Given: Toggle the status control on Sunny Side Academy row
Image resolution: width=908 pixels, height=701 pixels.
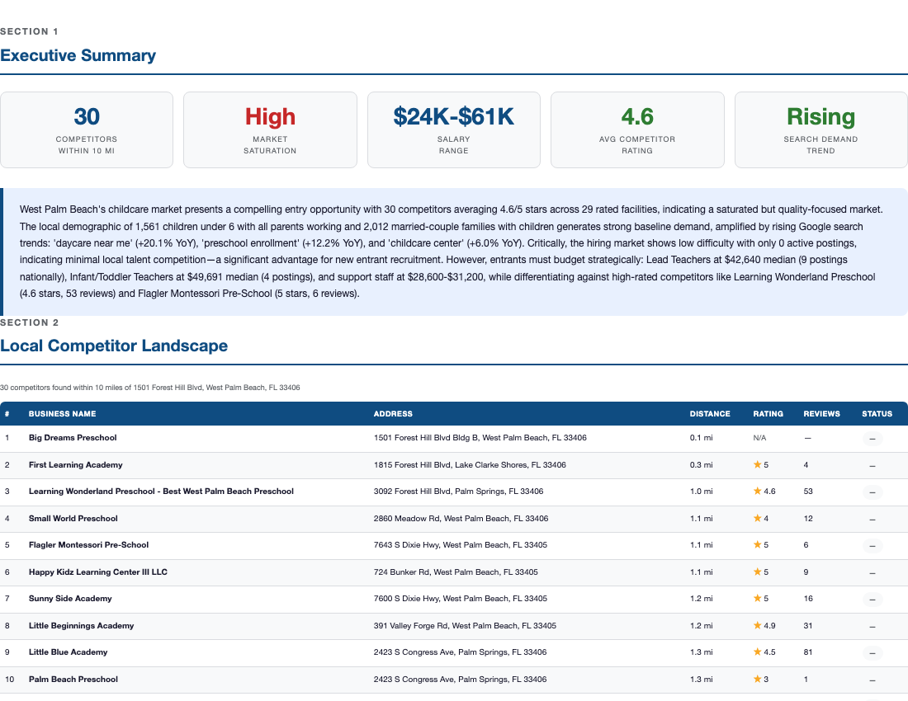Looking at the screenshot, I should pyautogui.click(x=872, y=600).
